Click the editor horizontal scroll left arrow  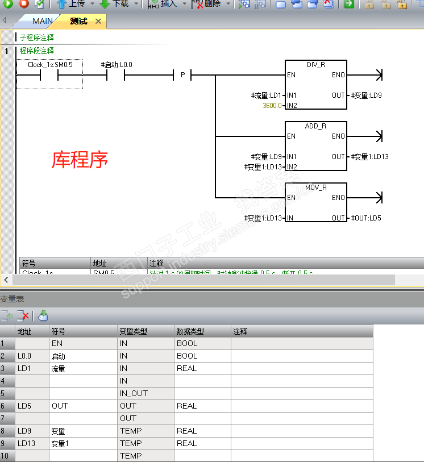tap(6, 280)
